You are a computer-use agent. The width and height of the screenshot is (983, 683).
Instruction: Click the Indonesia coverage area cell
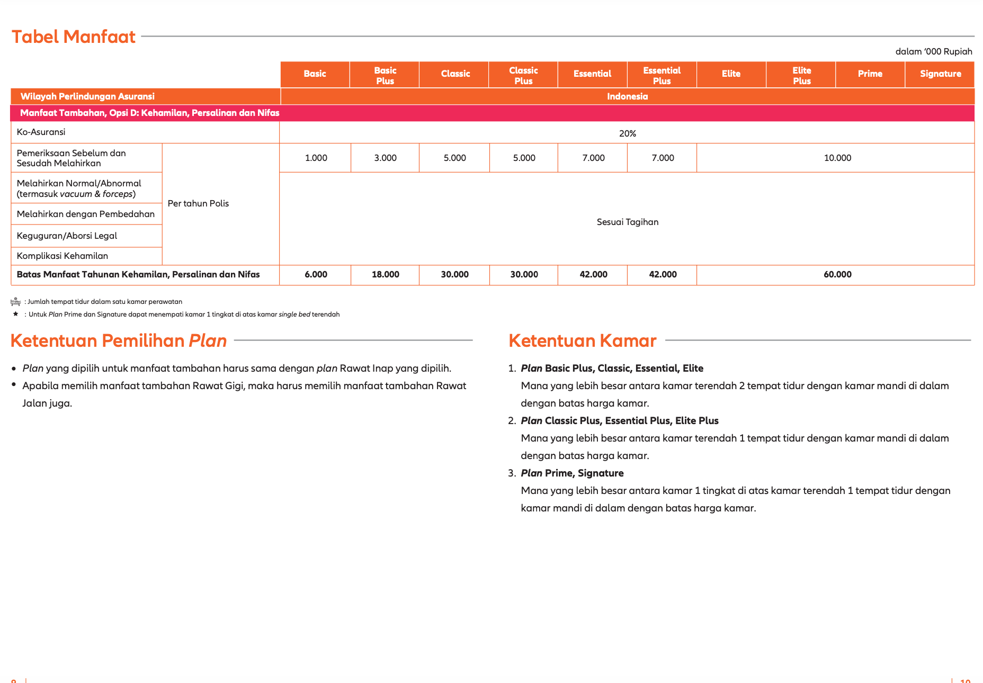tap(627, 96)
